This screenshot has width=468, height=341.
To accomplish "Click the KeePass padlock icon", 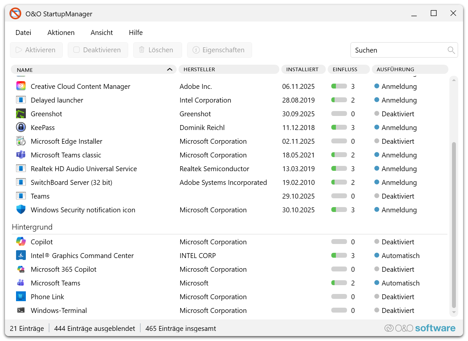I will (x=21, y=127).
